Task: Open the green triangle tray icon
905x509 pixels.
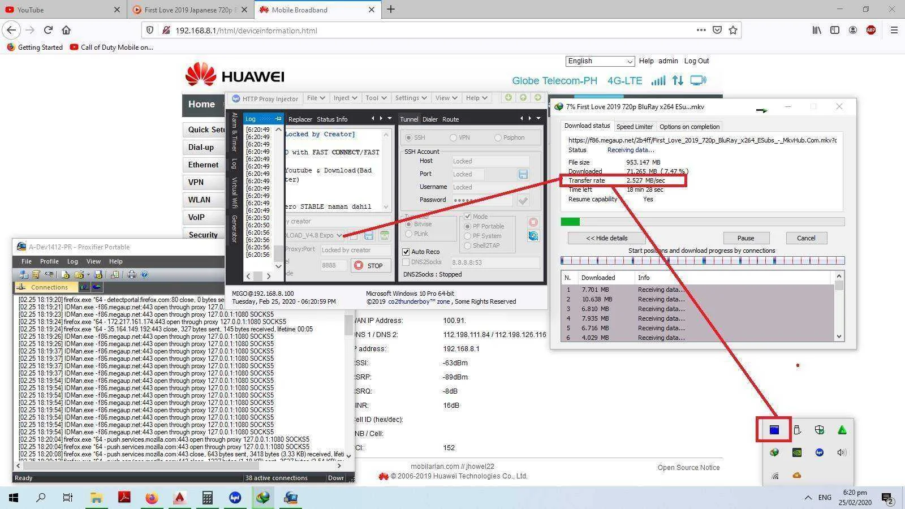Action: 842,430
